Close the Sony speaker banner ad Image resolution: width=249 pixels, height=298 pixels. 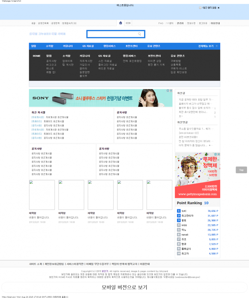[171, 91]
